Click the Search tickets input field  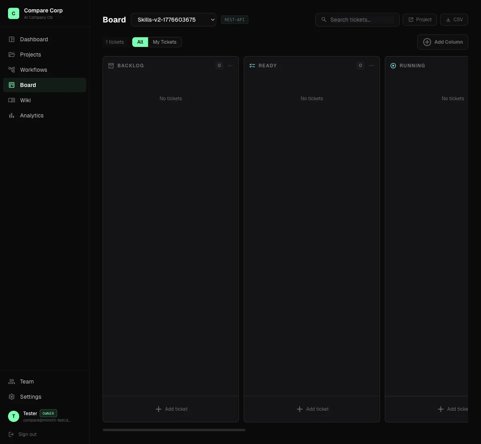pos(358,20)
